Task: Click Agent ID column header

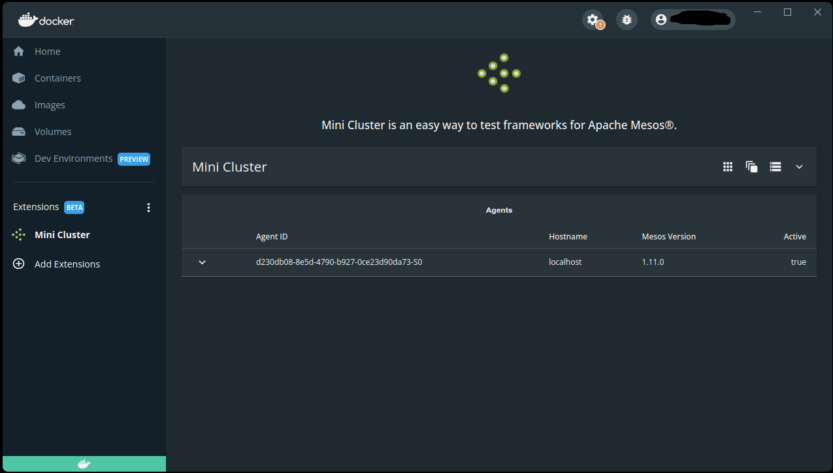Action: (x=272, y=237)
